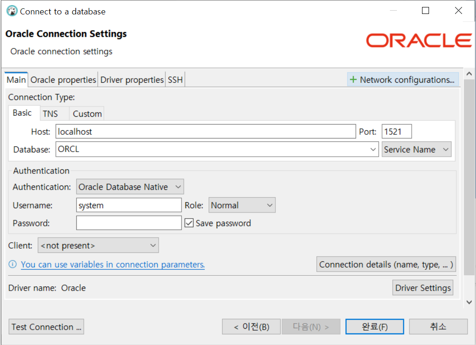476x345 pixels.
Task: Click the green plus Network configurations icon
Action: click(353, 80)
